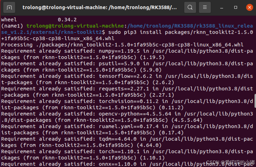Click the terminal scrollbar handle
Screen dimensions: 256x167
[255, 101]
